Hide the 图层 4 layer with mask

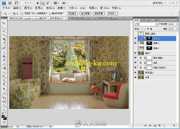click(135, 43)
